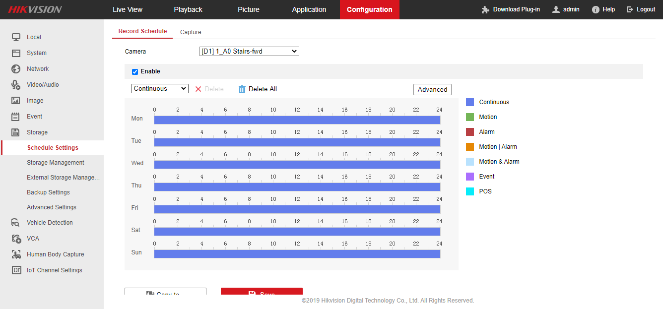Click the Logout link

pyautogui.click(x=641, y=9)
